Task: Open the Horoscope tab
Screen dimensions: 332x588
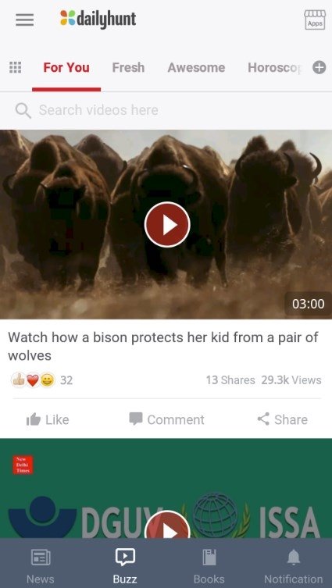Action: 276,67
